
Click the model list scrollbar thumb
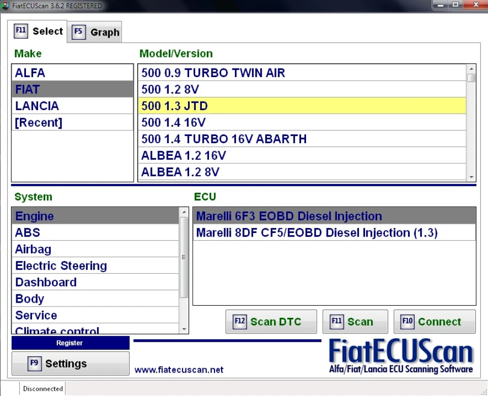(x=471, y=78)
